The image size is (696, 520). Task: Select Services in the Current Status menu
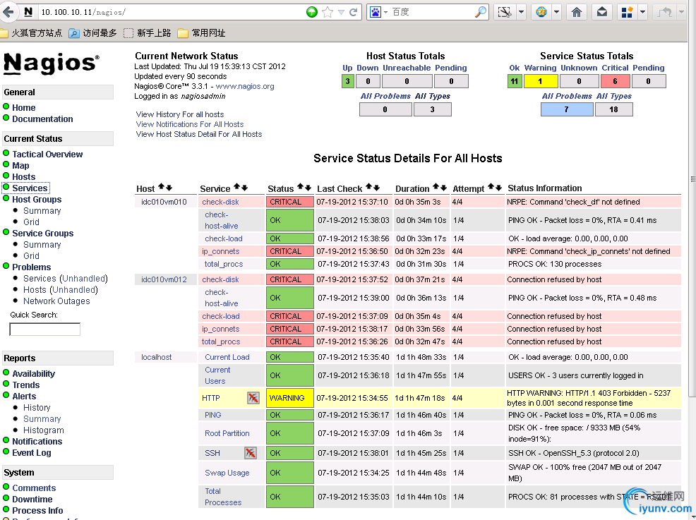coord(30,188)
